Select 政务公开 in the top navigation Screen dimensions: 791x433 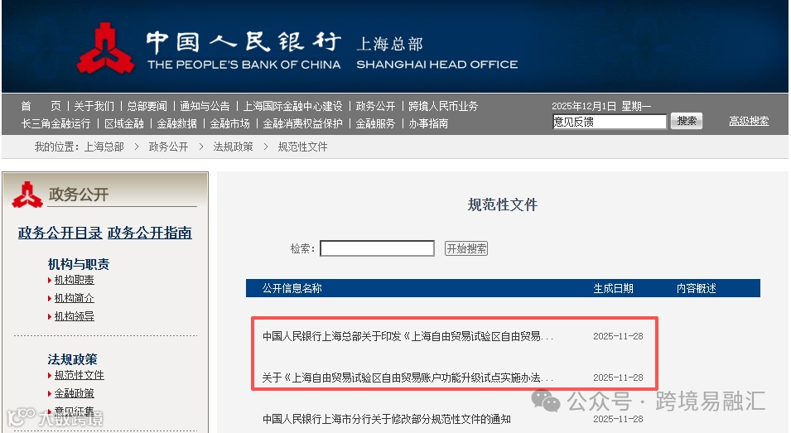(375, 106)
